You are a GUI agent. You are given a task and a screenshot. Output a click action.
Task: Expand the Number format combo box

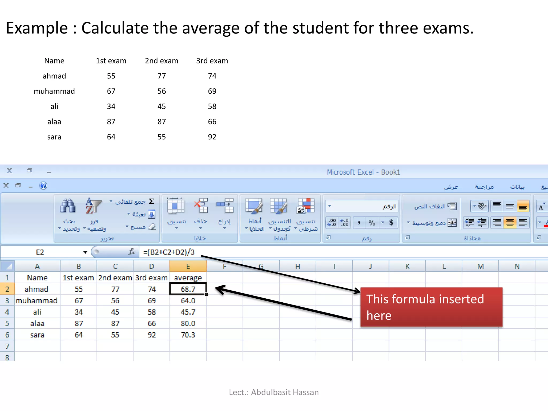click(362, 206)
